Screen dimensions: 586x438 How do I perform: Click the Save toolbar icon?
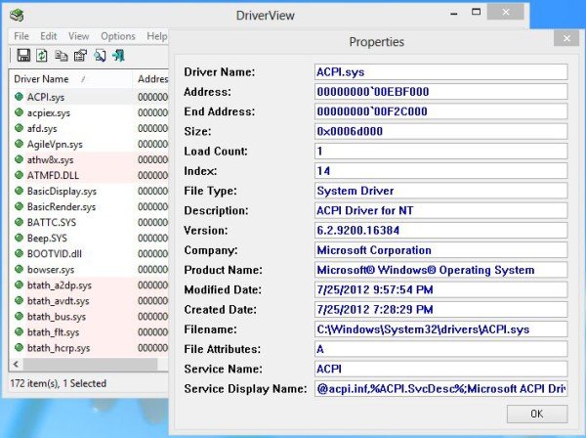(23, 56)
